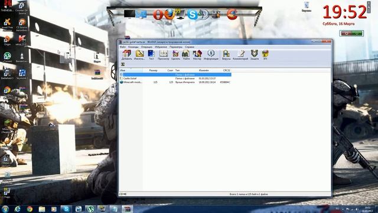The height and width of the screenshot is (213, 378).
Task: Open the Battlefield 3 desktop shortcut
Action: 7,74
